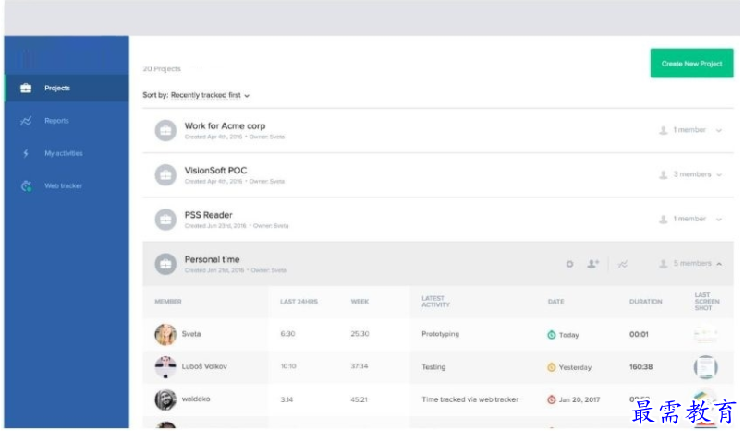
Task: Open the Personal time project title
Action: [x=212, y=259]
